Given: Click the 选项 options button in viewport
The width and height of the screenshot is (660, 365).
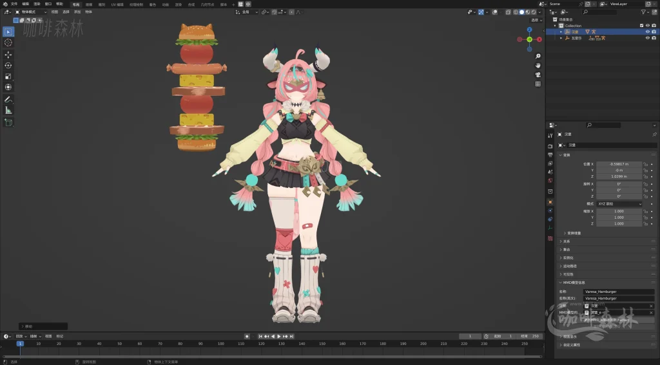Looking at the screenshot, I should click(x=536, y=20).
